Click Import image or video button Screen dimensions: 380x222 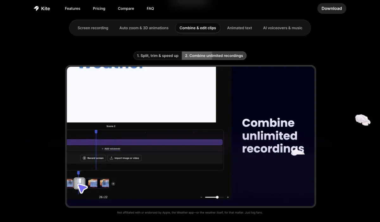(124, 158)
